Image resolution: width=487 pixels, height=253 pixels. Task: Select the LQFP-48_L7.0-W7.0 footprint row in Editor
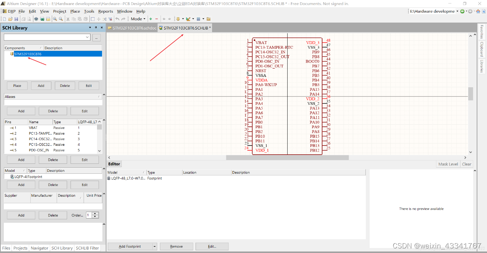pos(236,178)
